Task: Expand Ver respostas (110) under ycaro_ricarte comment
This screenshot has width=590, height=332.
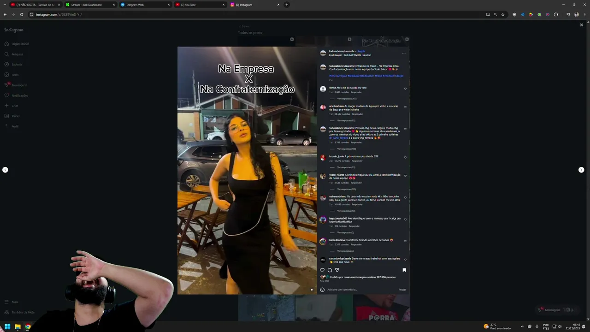Action: [347, 189]
